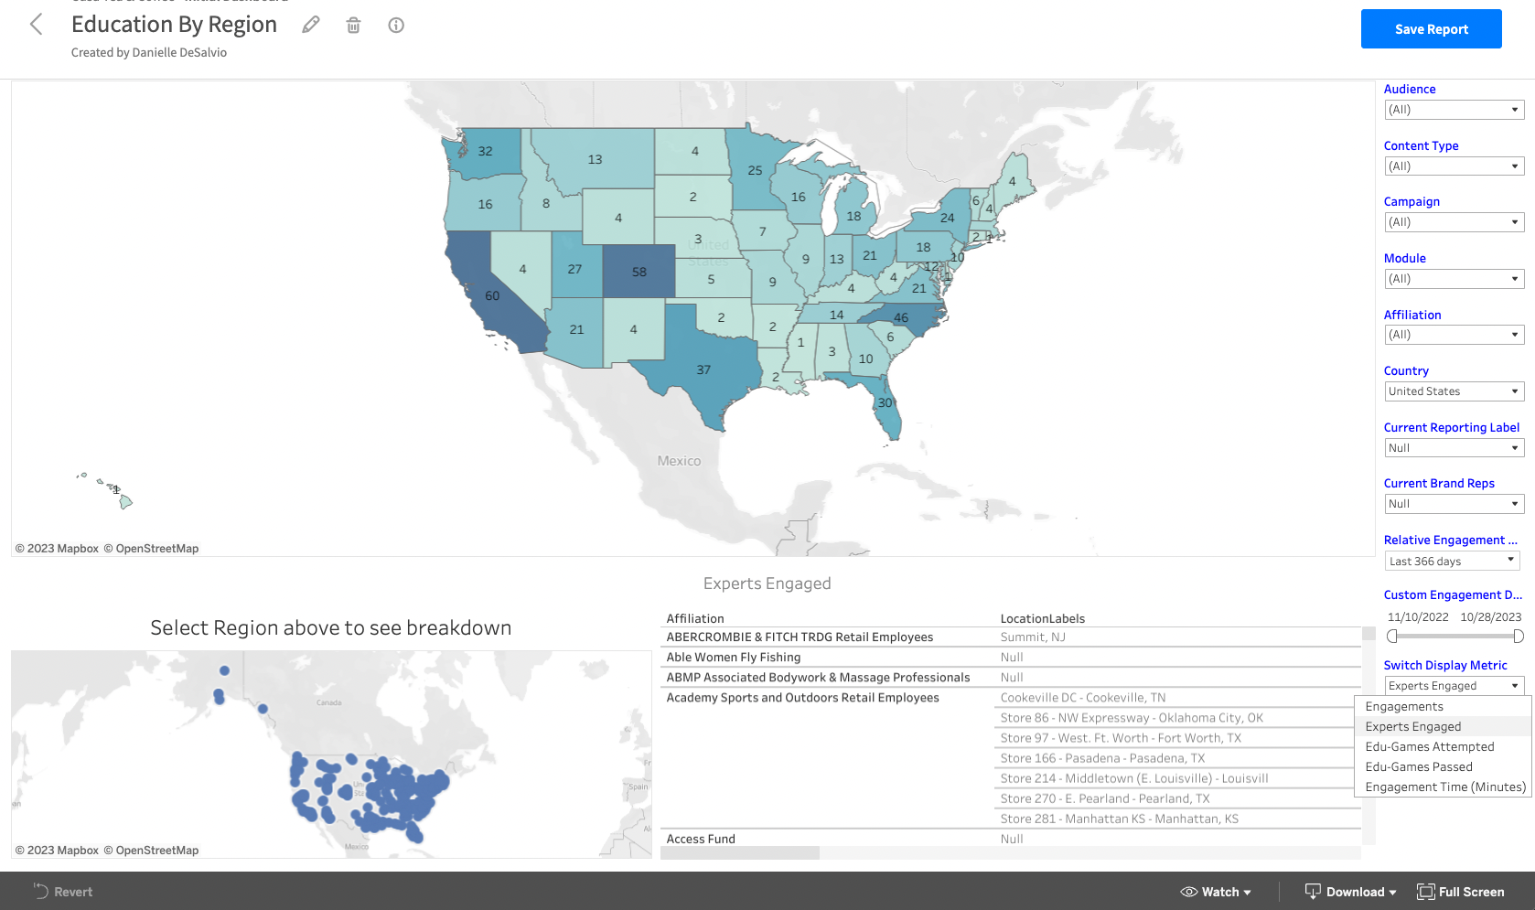The width and height of the screenshot is (1535, 910).
Task: Expand the Module filter dropdown
Action: coord(1454,279)
